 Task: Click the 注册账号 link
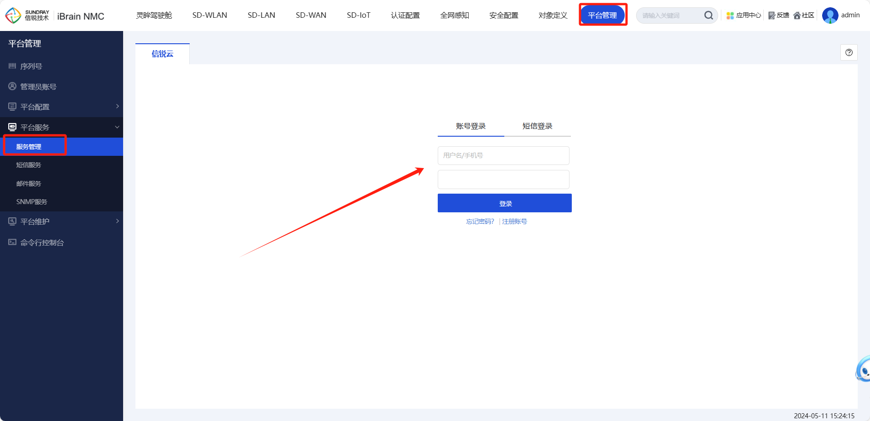(x=514, y=221)
